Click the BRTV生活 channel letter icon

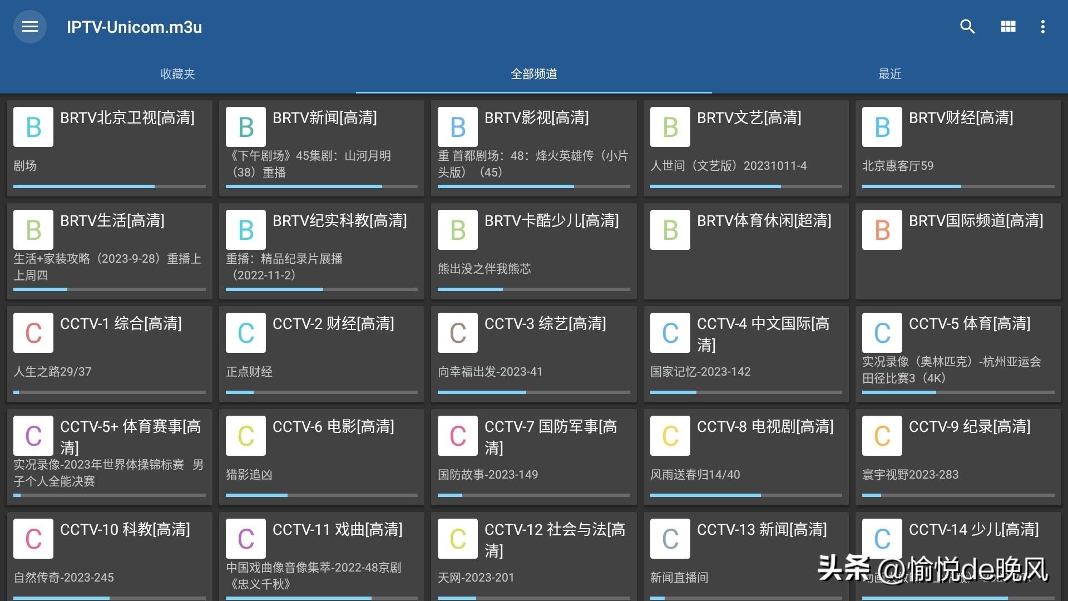point(33,230)
